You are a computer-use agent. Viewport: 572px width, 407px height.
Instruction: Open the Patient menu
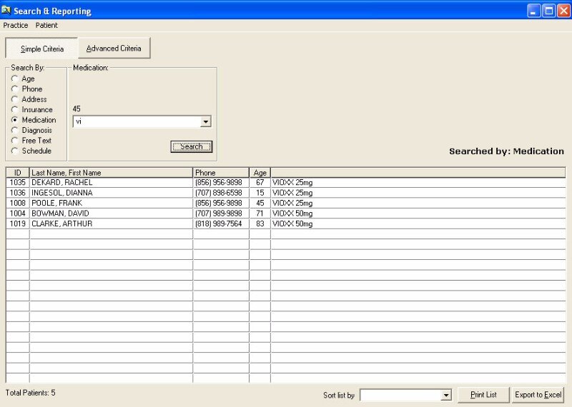pos(46,26)
